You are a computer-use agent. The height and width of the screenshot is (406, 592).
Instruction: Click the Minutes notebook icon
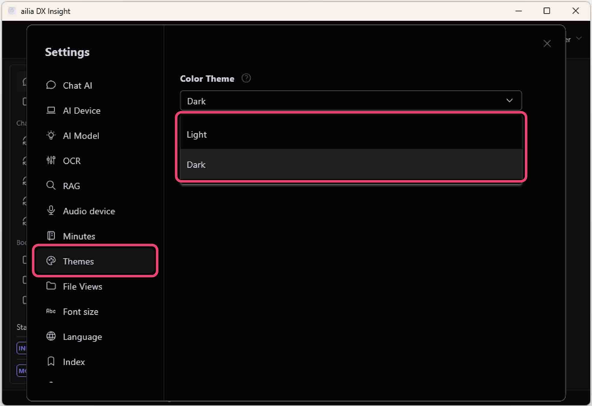51,236
